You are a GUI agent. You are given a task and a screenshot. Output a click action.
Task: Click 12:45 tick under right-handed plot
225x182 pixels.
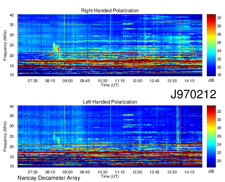click(155, 81)
